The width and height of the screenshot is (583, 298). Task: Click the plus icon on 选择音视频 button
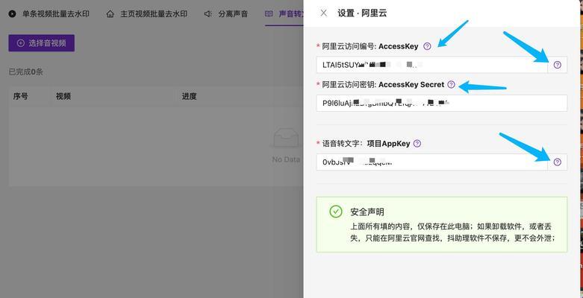(21, 43)
